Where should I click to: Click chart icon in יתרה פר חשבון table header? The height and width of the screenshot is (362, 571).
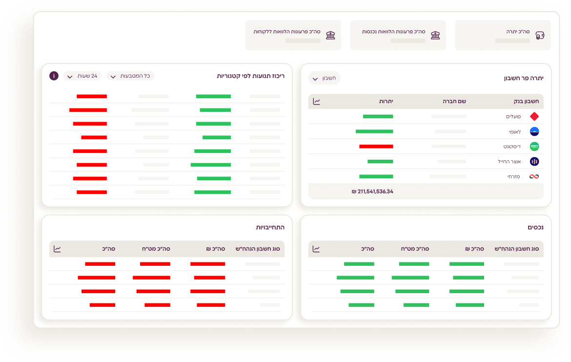coord(317,102)
